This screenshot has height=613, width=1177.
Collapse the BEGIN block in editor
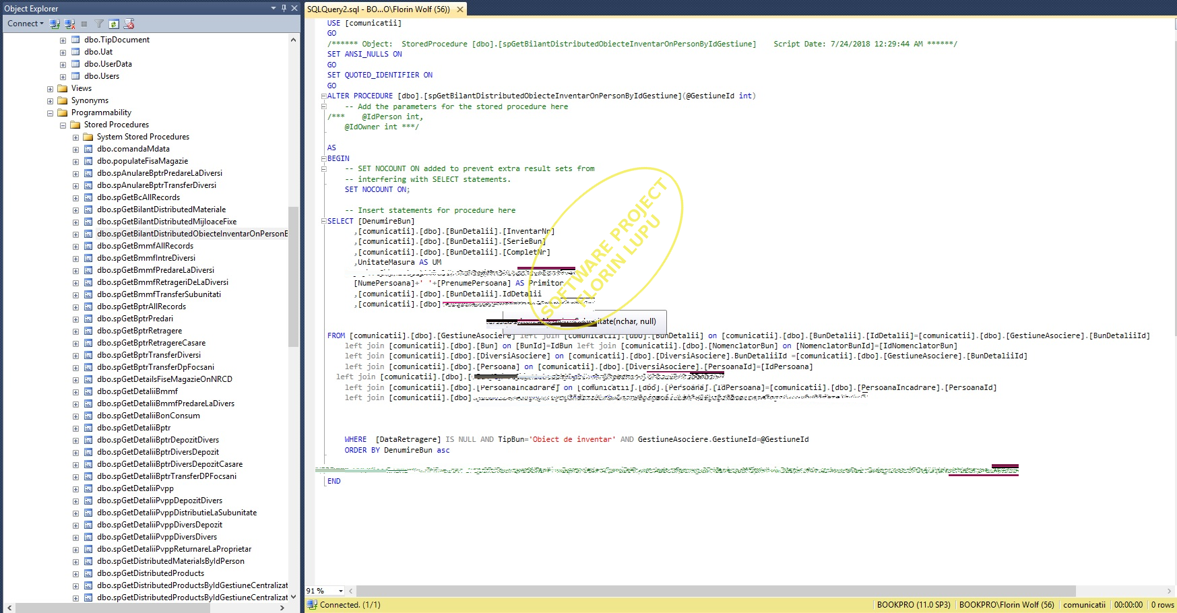point(323,159)
